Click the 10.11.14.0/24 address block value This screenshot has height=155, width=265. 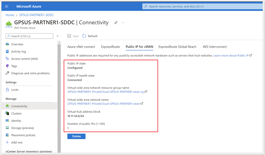(x=75, y=116)
